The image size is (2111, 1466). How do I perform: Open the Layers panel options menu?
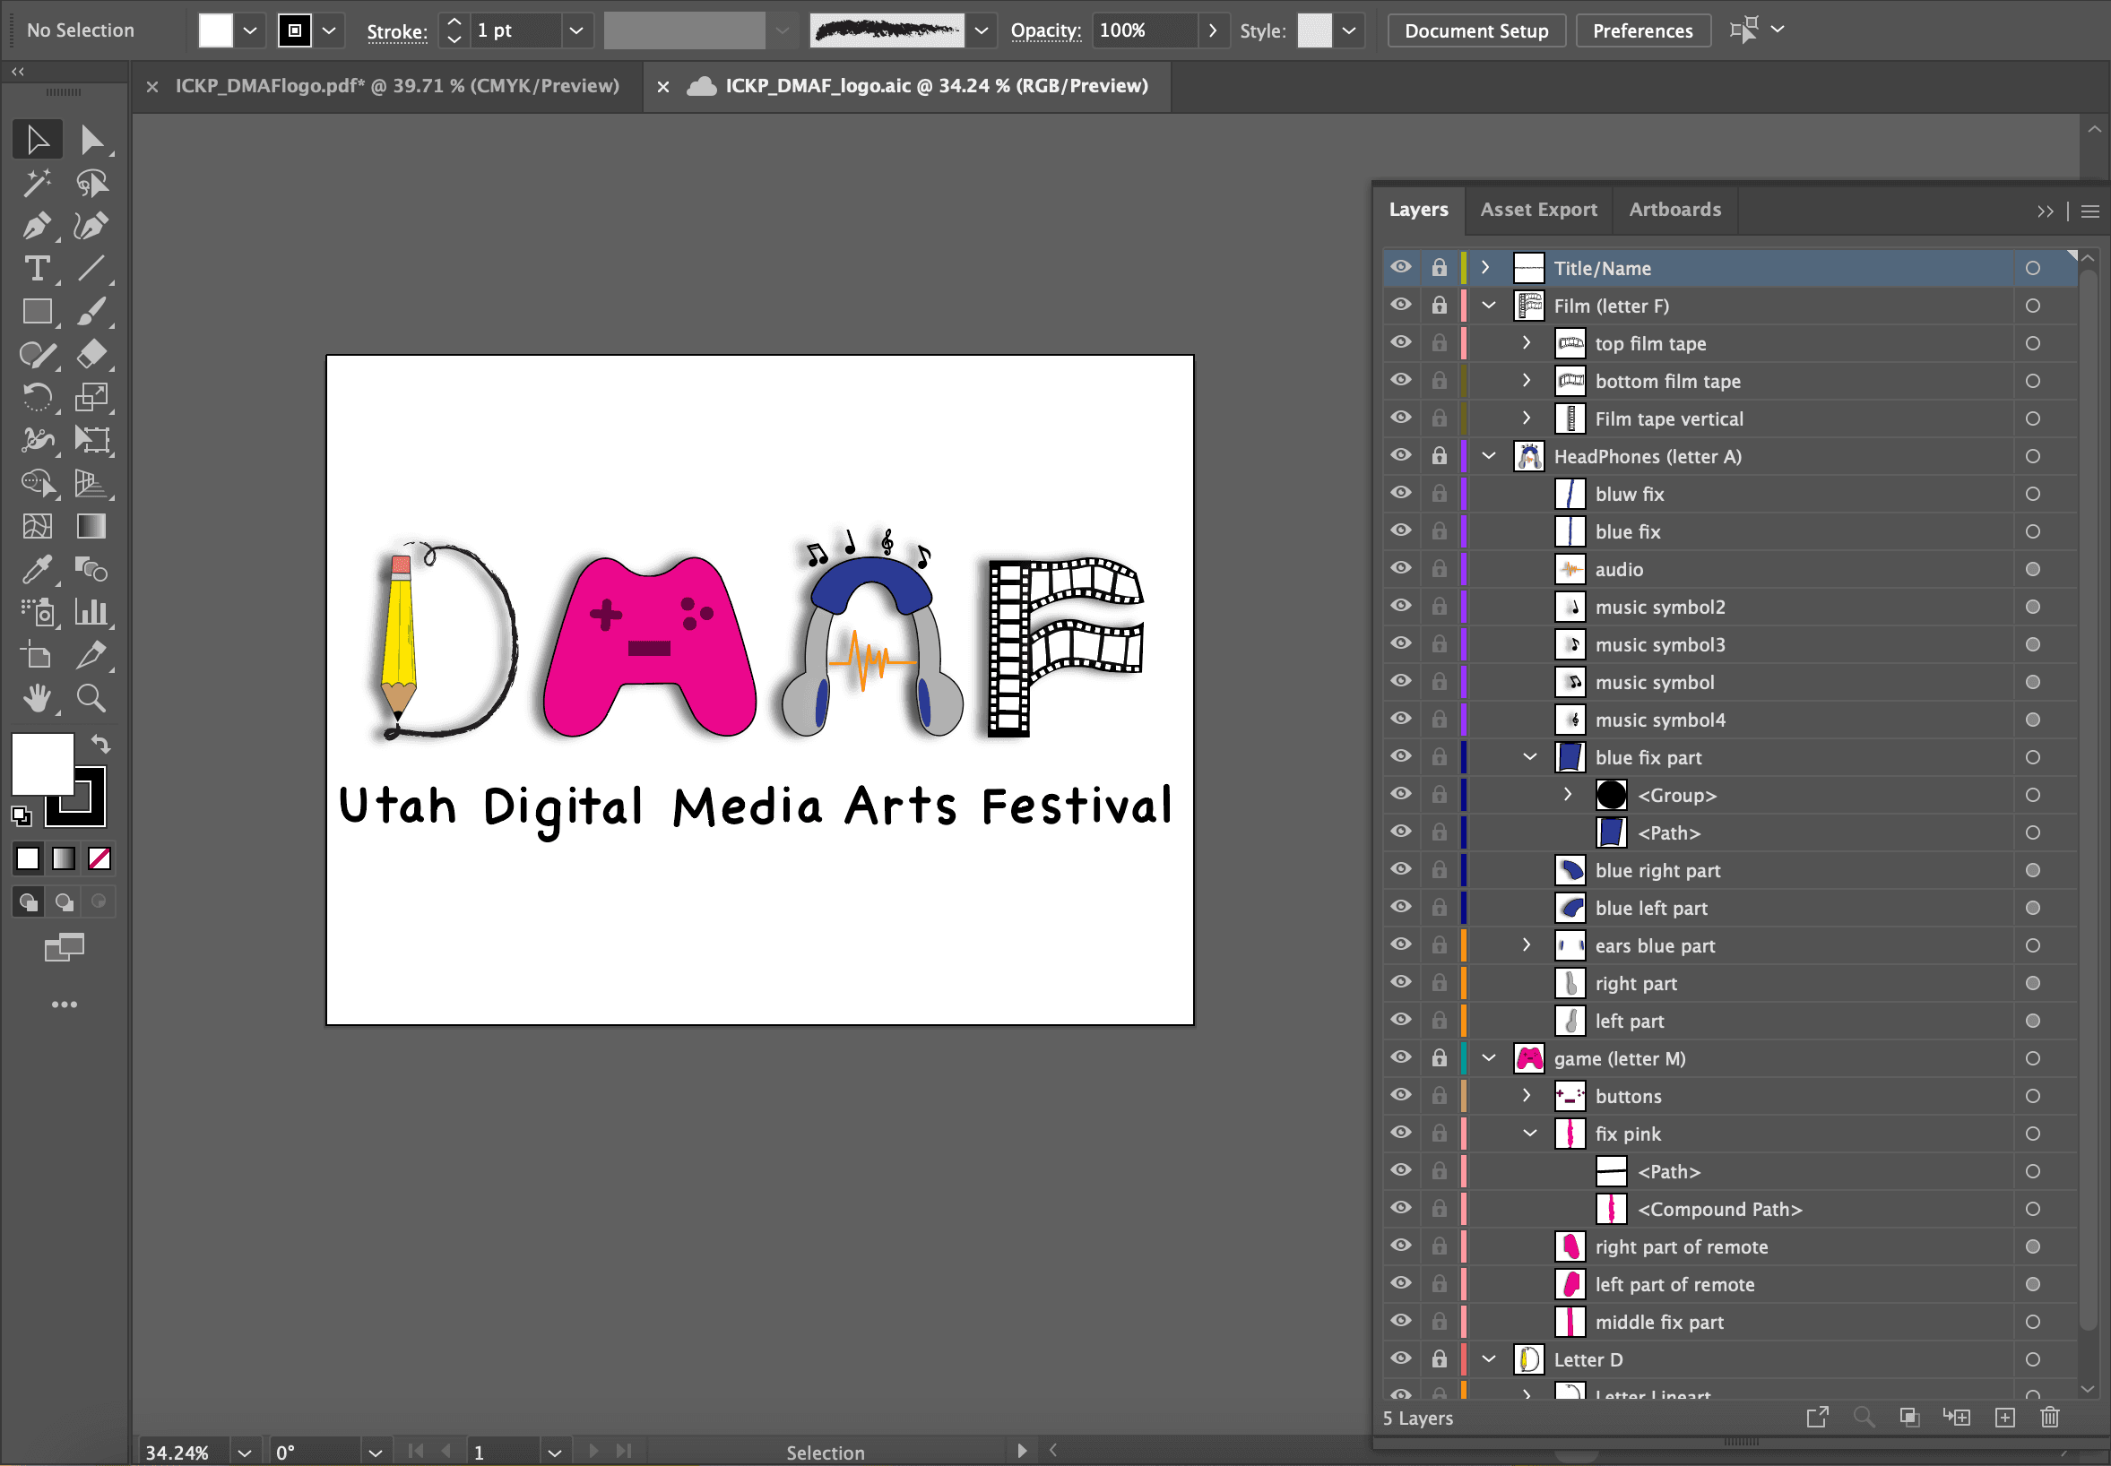(2089, 211)
